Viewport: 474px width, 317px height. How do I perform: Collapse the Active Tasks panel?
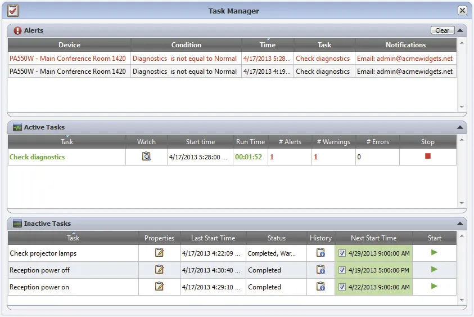point(460,127)
